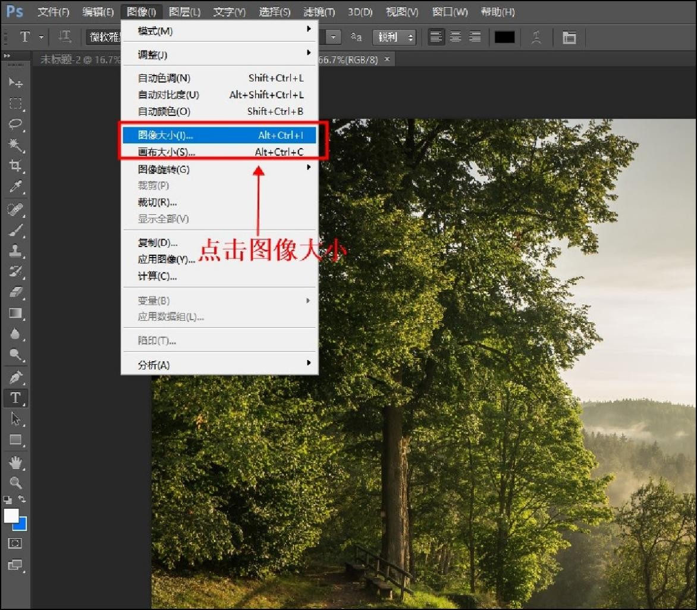Image resolution: width=697 pixels, height=610 pixels.
Task: Center align text
Action: (x=456, y=37)
